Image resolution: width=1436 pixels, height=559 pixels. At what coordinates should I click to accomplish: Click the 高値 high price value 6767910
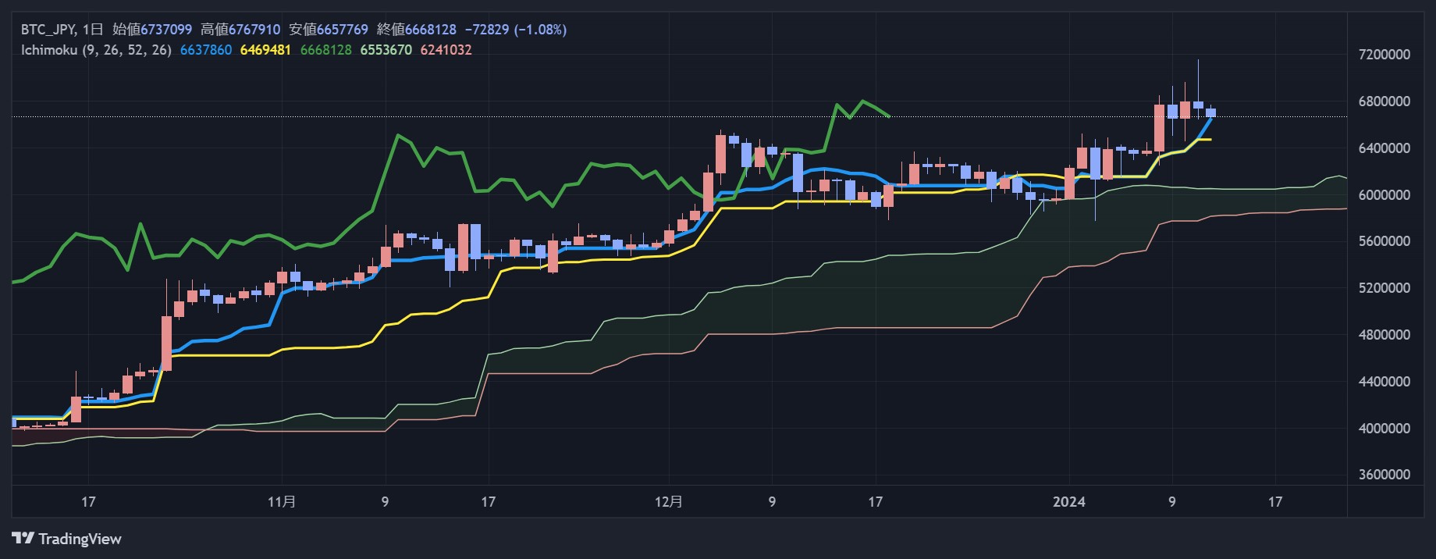(x=254, y=30)
